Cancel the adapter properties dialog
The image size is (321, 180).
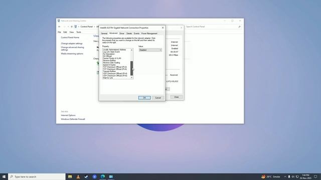point(158,98)
